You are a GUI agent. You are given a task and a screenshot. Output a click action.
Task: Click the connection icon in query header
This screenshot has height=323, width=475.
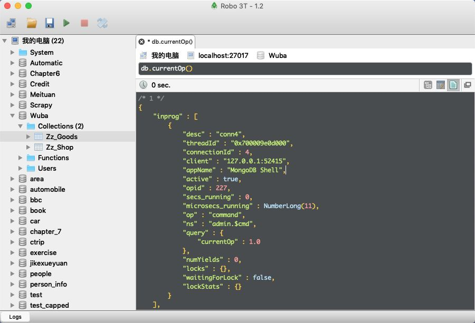[x=143, y=55]
